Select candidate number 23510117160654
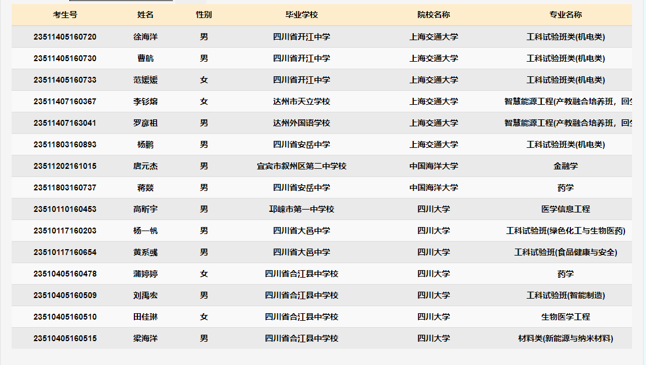 [65, 252]
